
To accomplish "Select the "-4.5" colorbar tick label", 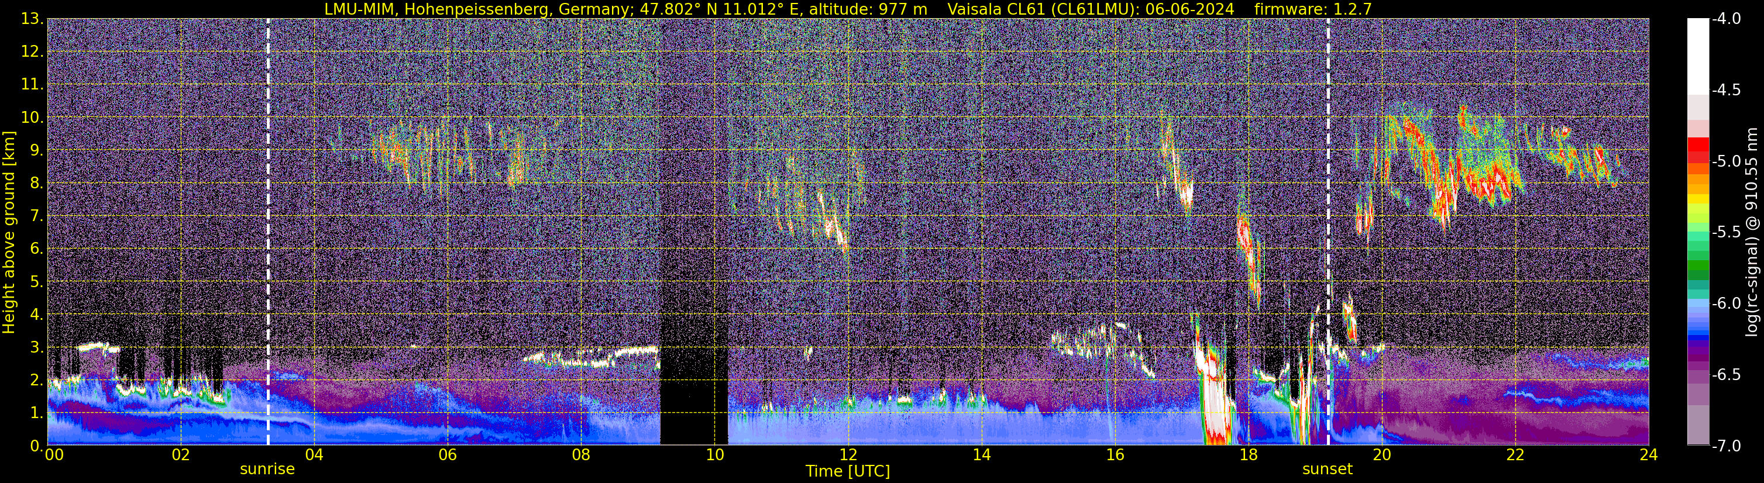I will (x=1725, y=90).
